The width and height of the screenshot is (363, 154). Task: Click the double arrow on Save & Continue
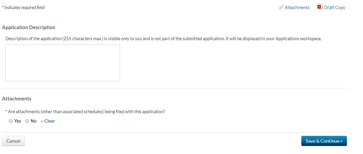tap(341, 141)
